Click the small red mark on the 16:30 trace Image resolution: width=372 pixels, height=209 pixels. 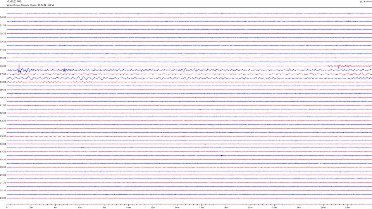click(x=205, y=144)
